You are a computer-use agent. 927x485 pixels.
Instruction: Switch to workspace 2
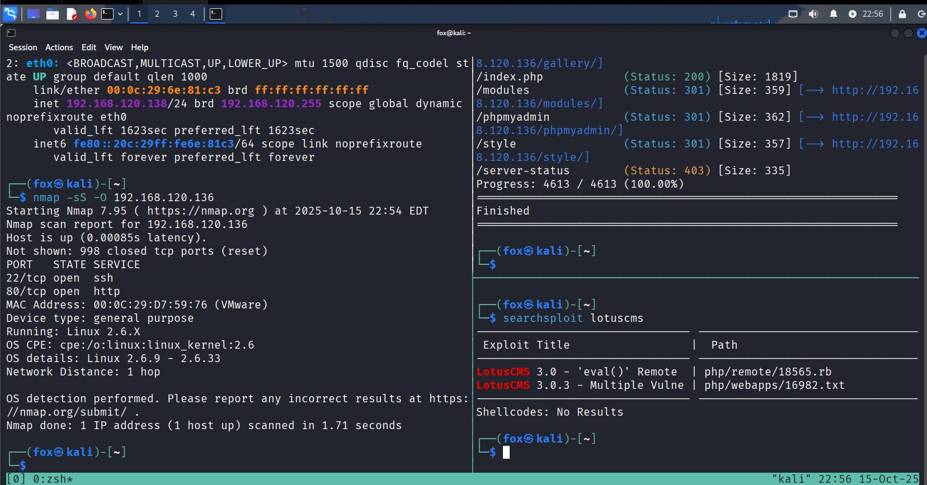(157, 14)
